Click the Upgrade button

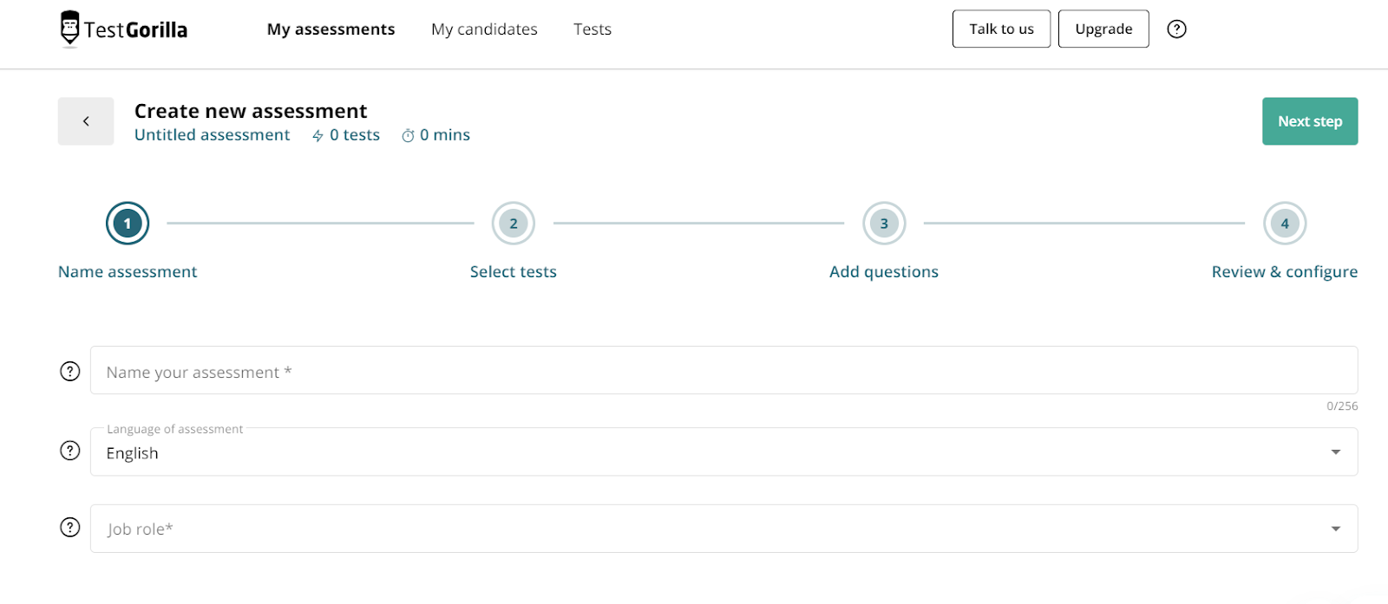1103,29
